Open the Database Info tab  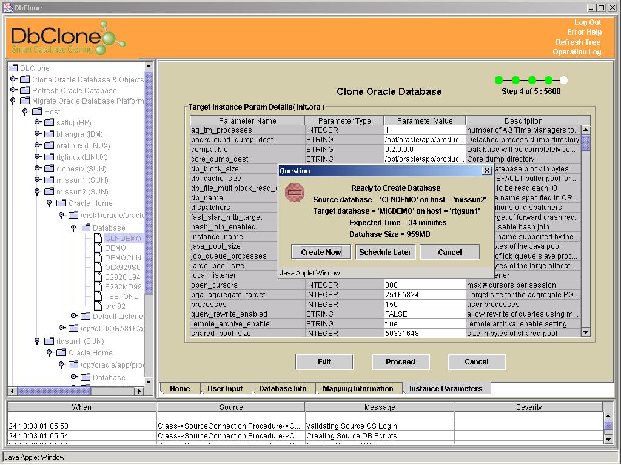[x=283, y=388]
